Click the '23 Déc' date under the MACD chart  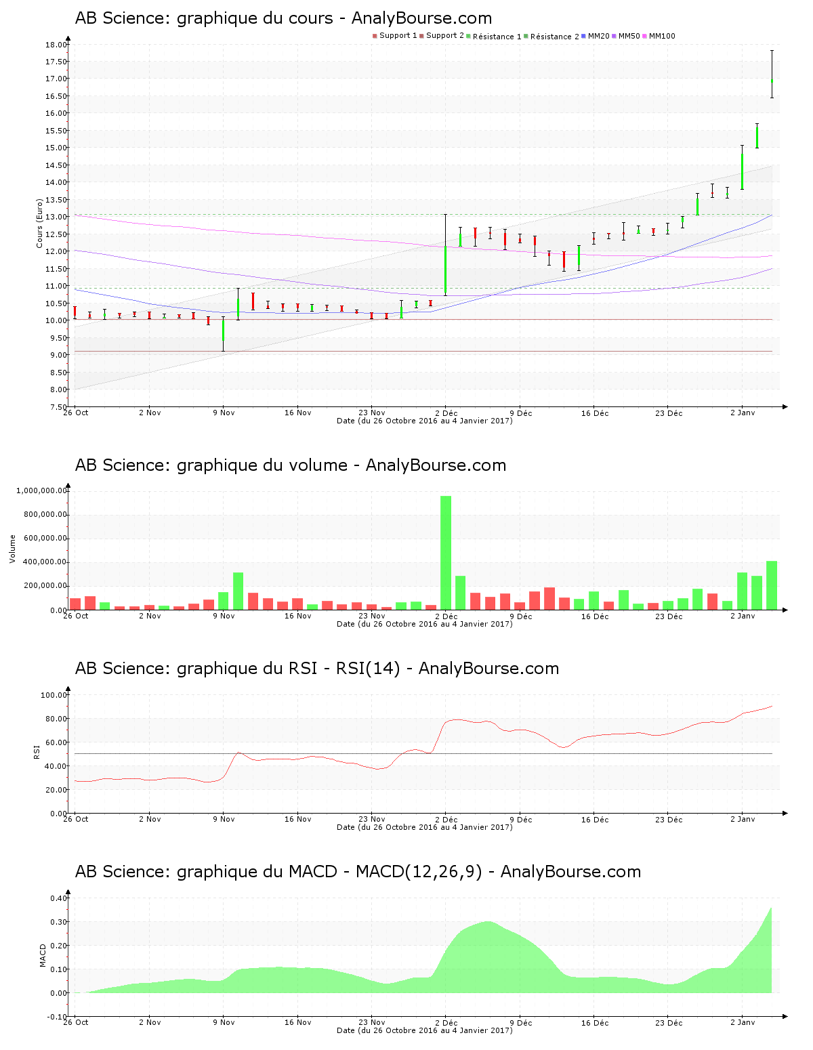click(x=669, y=1022)
